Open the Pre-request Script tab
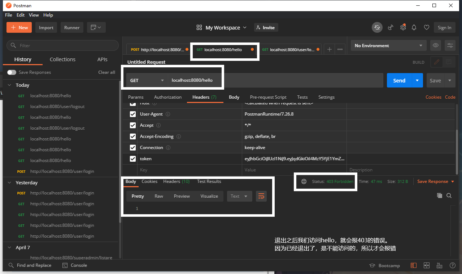Image resolution: width=462 pixels, height=274 pixels. (x=268, y=97)
